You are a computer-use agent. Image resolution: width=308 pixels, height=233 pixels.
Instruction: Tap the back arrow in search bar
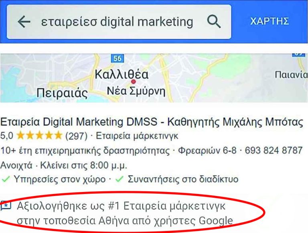[24, 21]
